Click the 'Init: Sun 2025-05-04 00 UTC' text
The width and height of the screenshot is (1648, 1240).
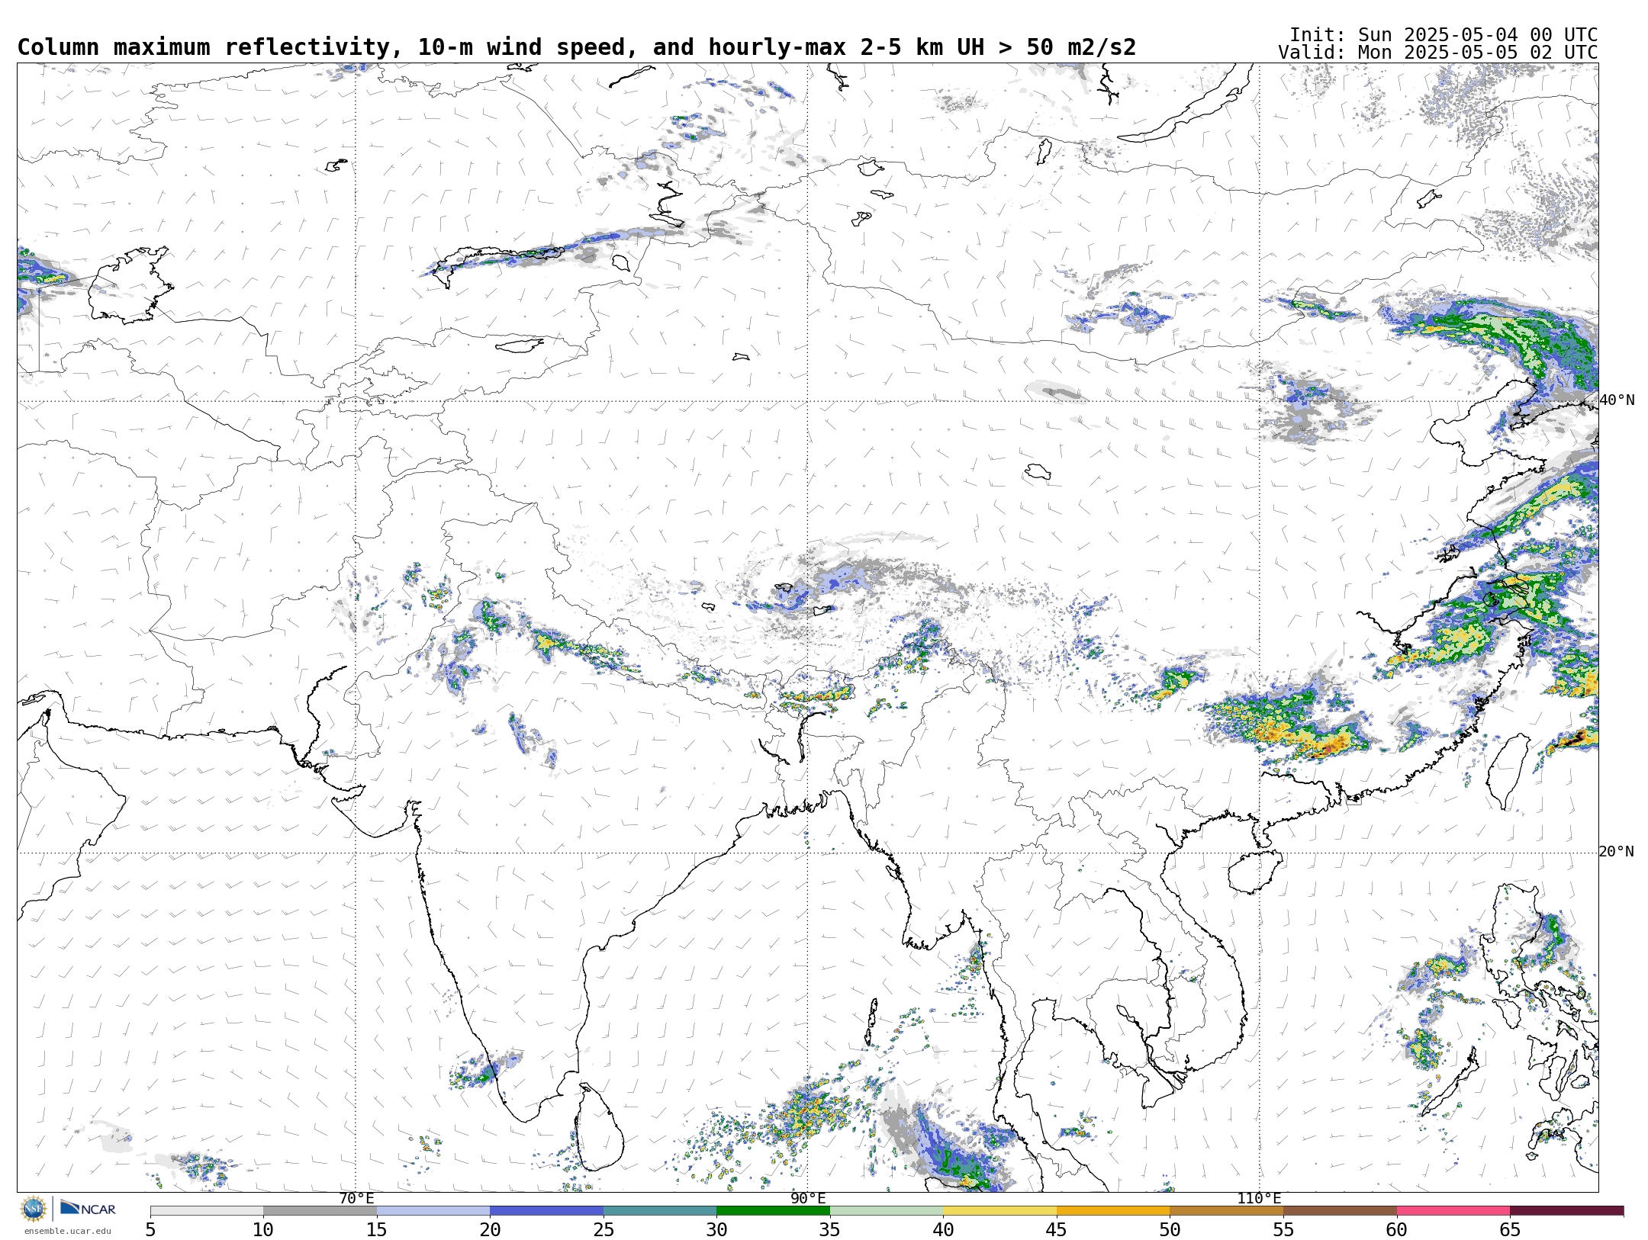[1444, 35]
